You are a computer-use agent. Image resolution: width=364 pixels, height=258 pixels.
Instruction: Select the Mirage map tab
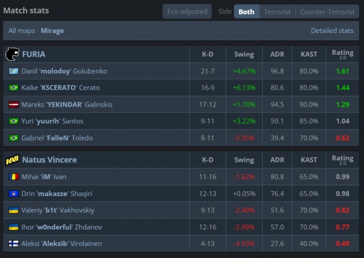tap(52, 31)
